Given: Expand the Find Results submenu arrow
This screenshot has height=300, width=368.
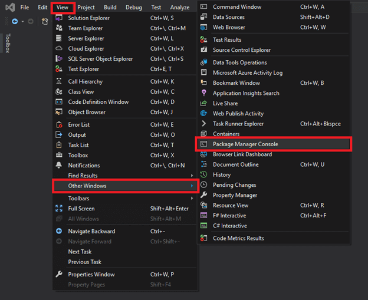Looking at the screenshot, I should pyautogui.click(x=192, y=176).
